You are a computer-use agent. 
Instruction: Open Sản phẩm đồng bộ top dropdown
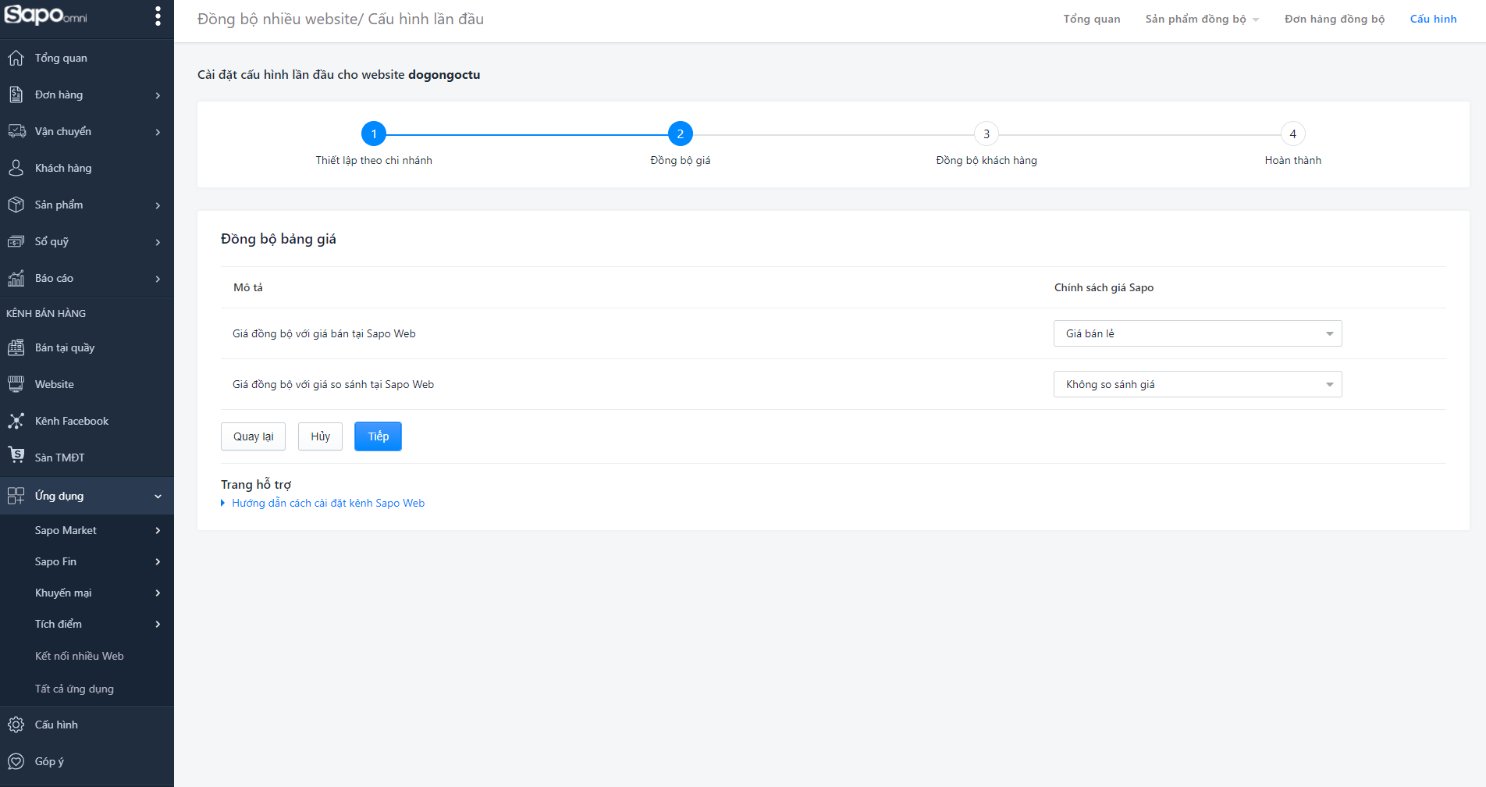point(1202,19)
